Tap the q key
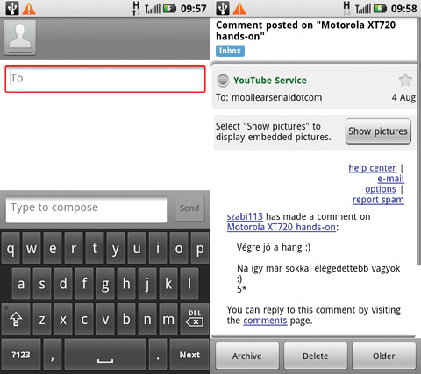Image resolution: width=421 pixels, height=374 pixels. click(11, 248)
